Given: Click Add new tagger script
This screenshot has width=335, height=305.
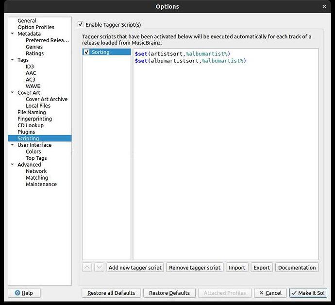Looking at the screenshot, I should [x=135, y=268].
